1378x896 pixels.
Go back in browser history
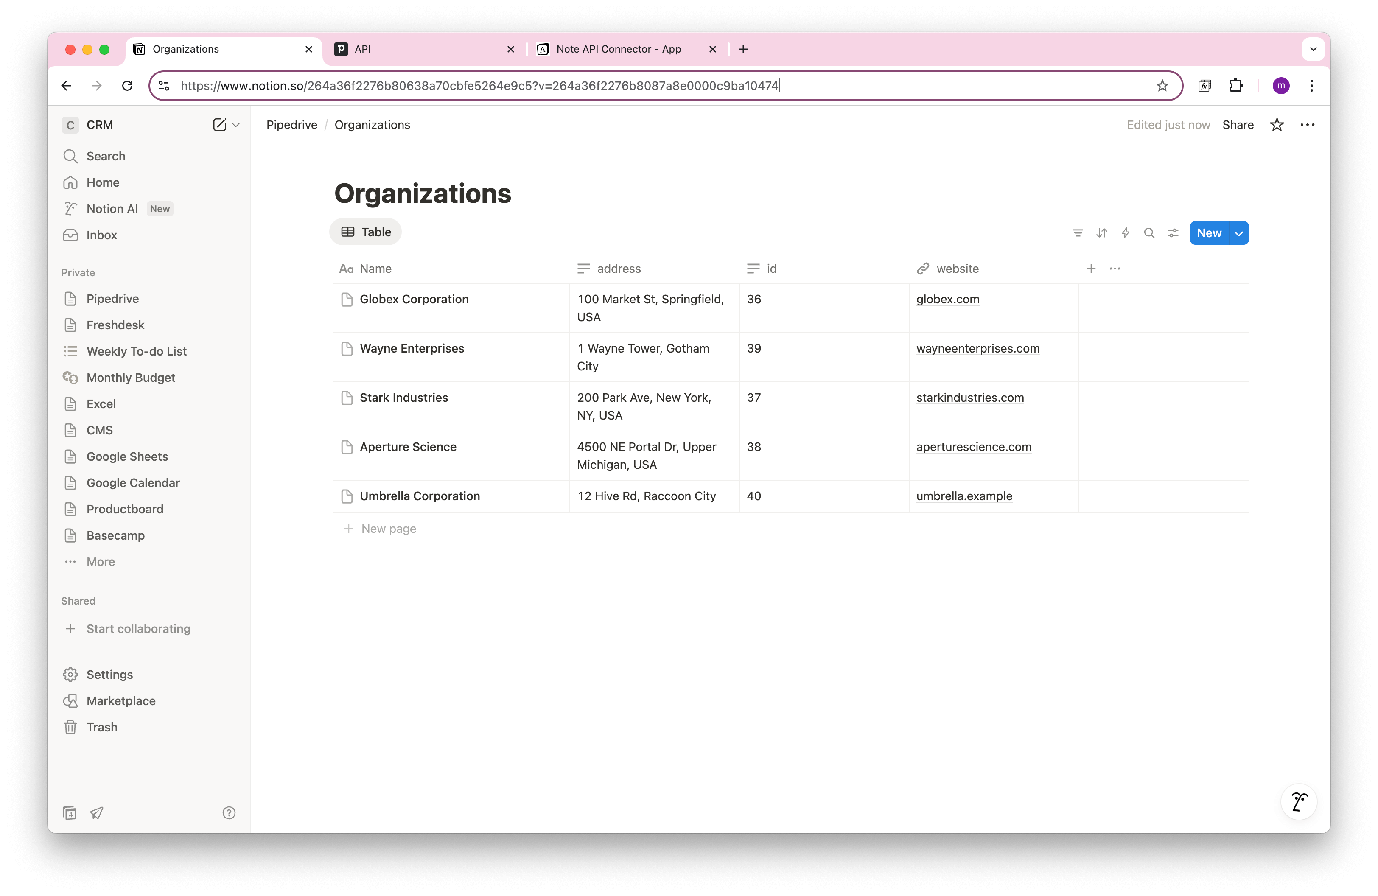(67, 86)
